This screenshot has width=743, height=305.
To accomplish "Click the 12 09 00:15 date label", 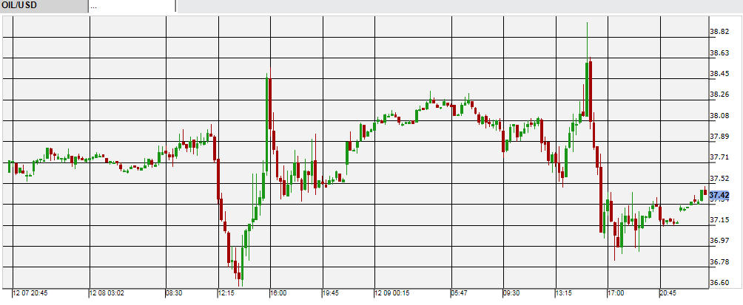I will click(x=393, y=293).
